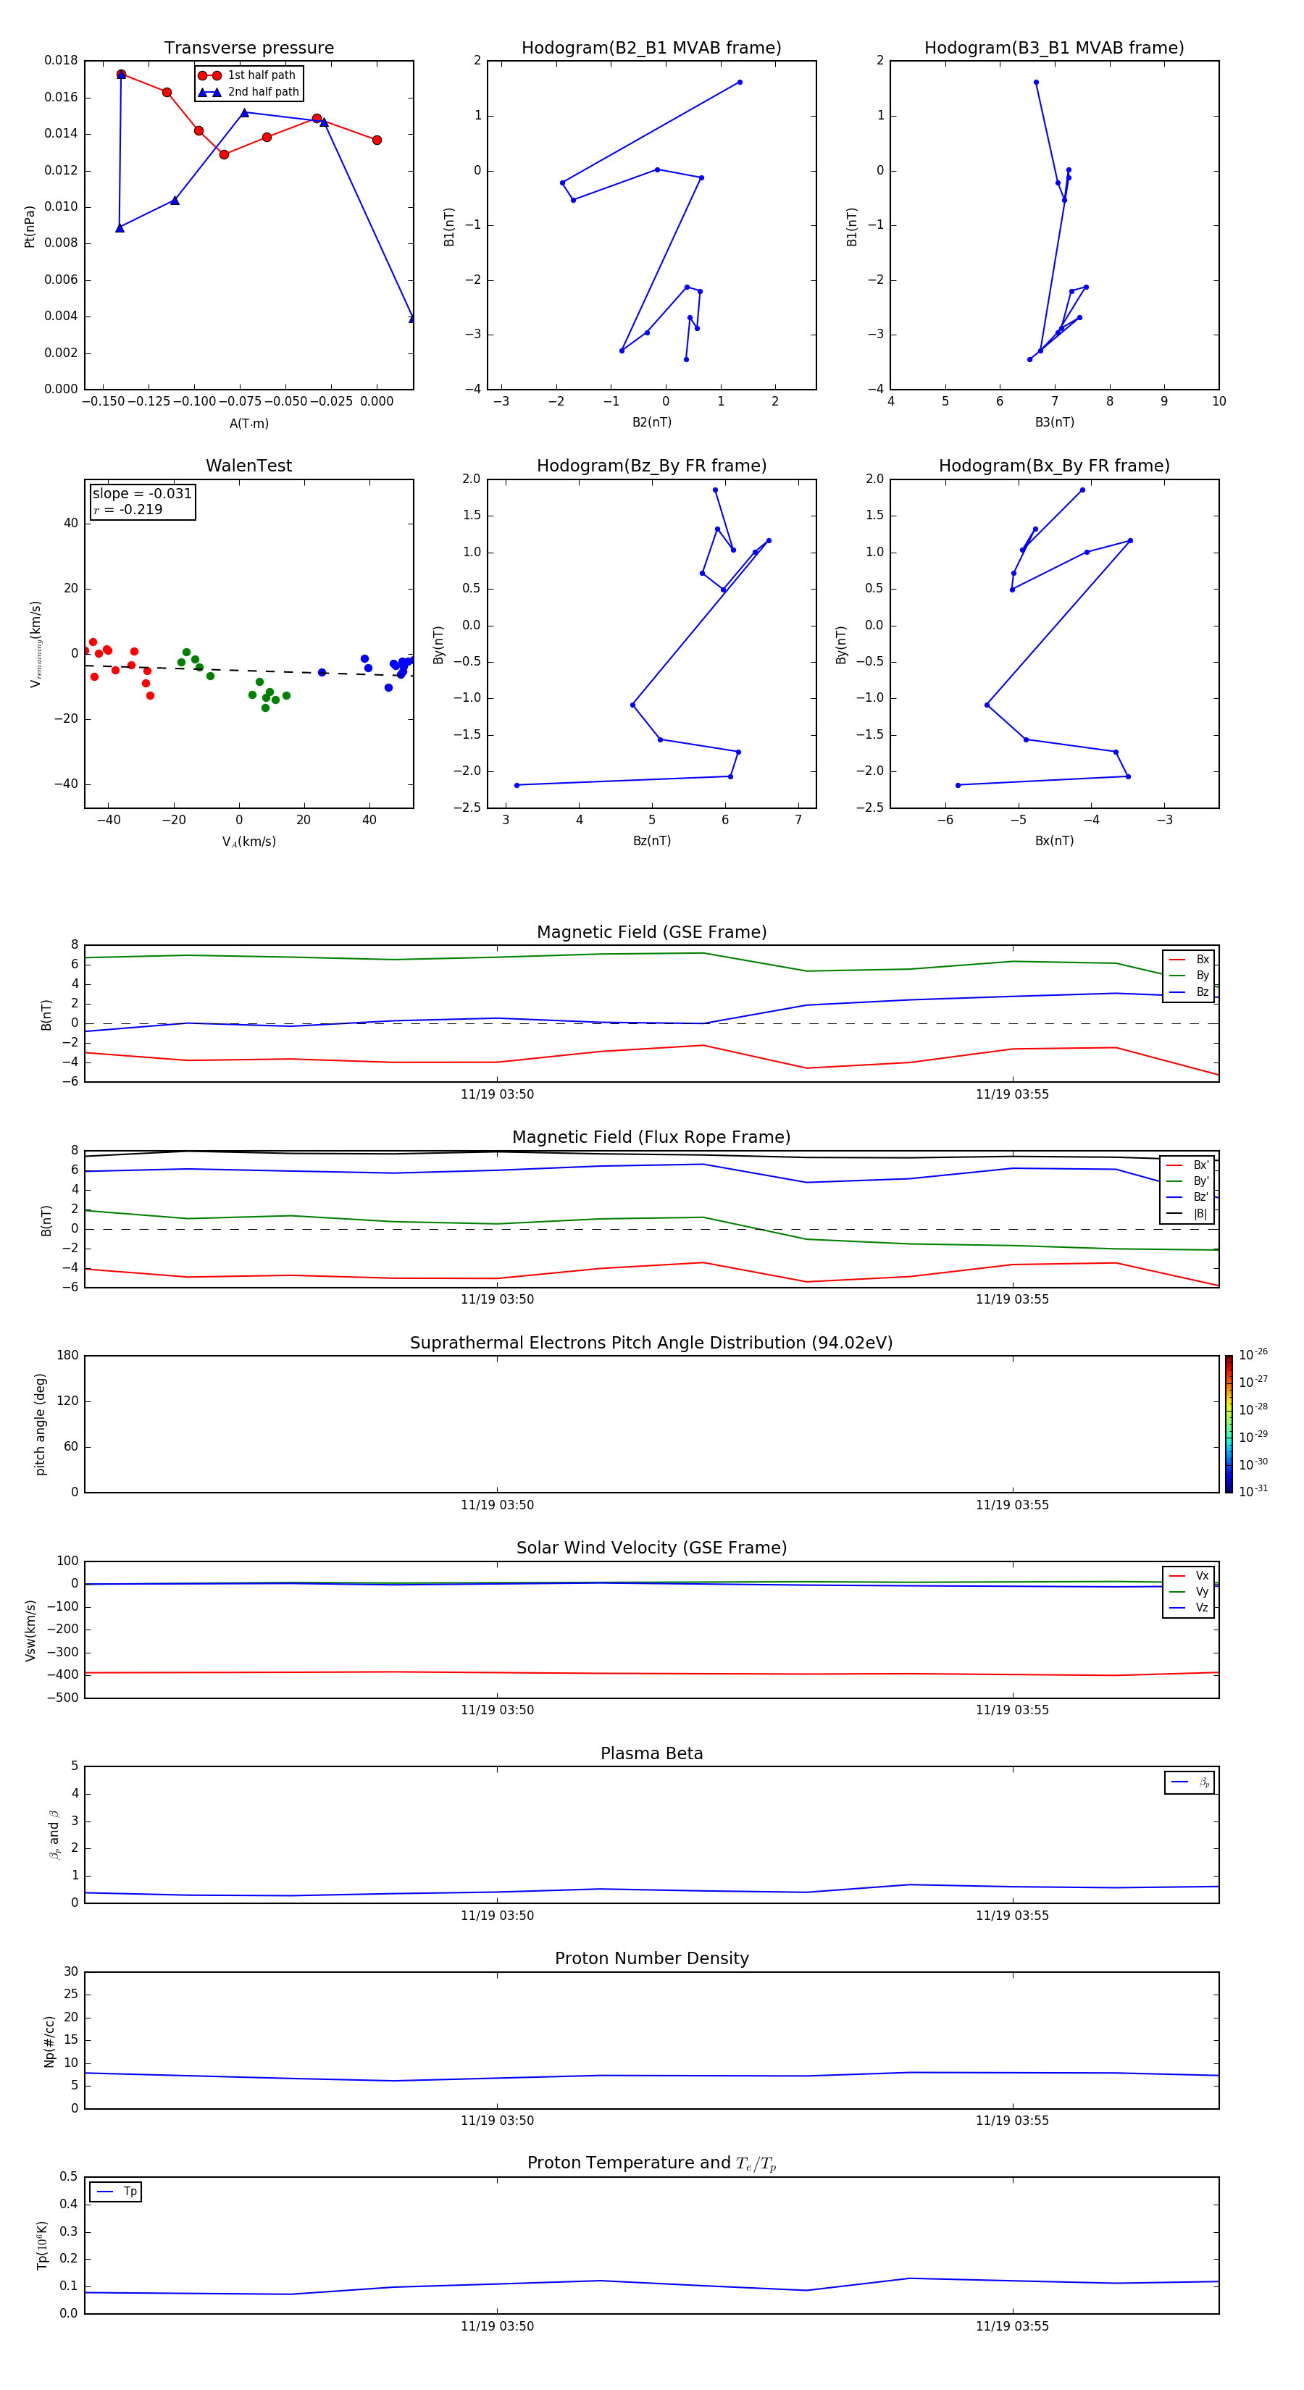Screen dimensions: 1304x2390
Task: Click the βp legend box in Plasma Beta
Action: point(1190,1783)
